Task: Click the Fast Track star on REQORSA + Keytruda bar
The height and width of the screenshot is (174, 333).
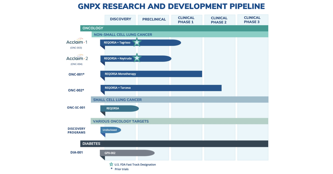Action: point(137,58)
